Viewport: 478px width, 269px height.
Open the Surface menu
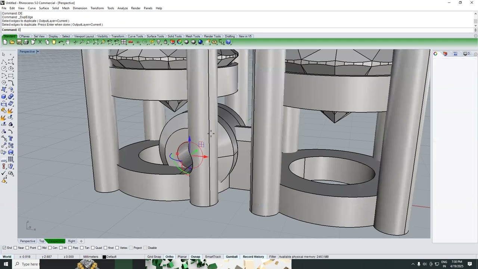click(x=44, y=8)
